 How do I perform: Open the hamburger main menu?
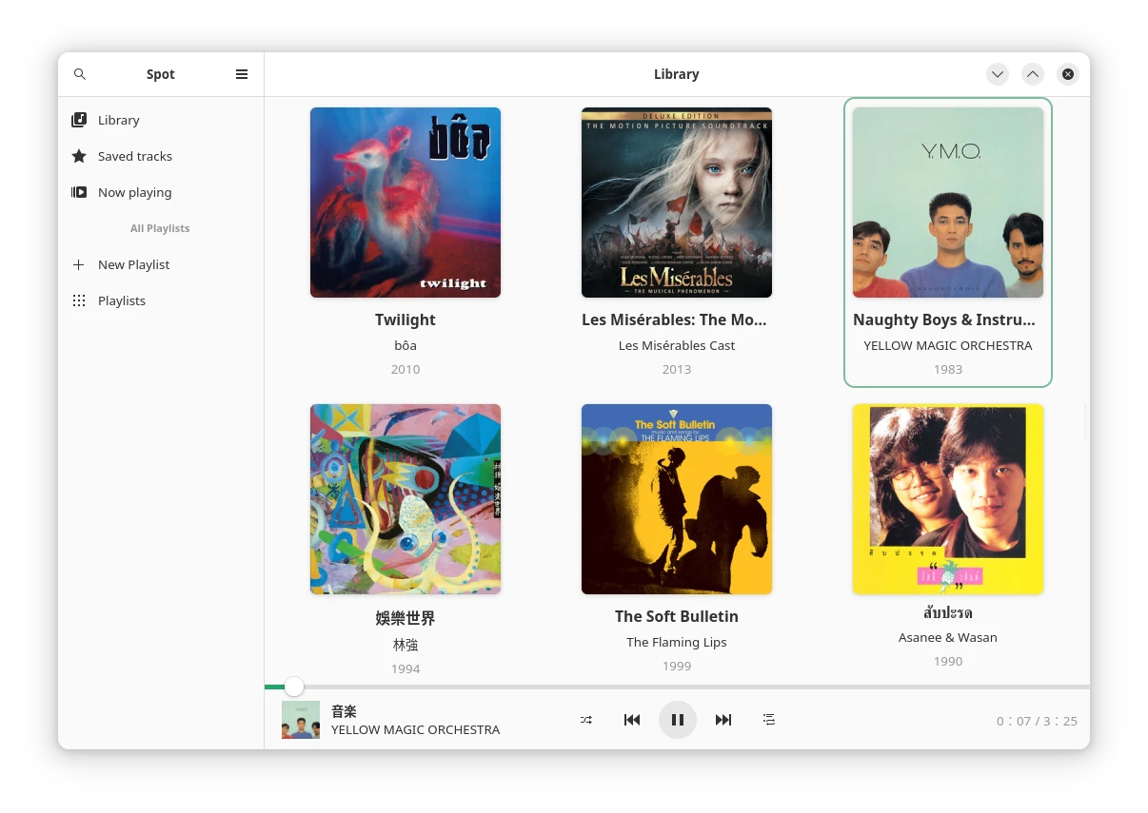(x=242, y=74)
